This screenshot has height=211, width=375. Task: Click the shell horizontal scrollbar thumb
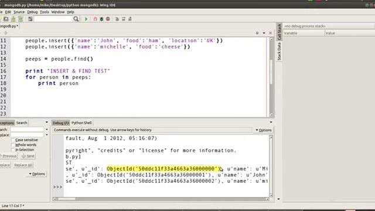point(66,199)
